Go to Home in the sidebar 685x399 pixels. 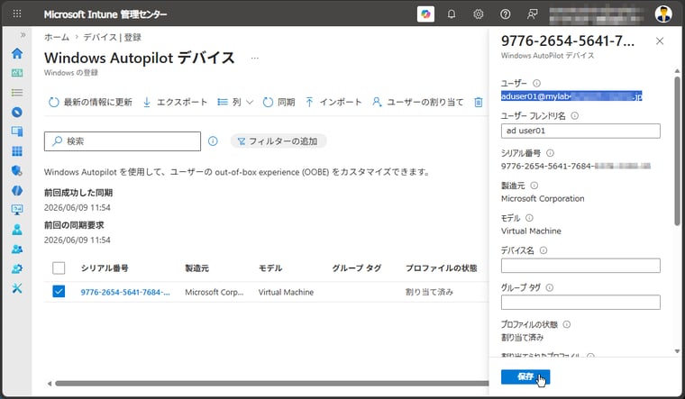click(17, 53)
